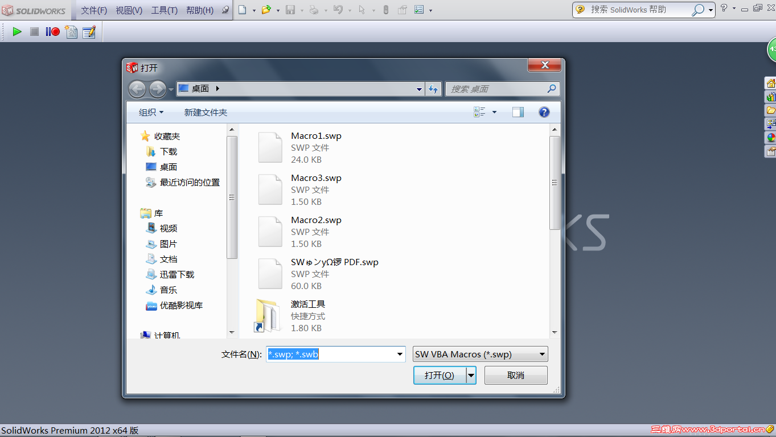The width and height of the screenshot is (776, 437).
Task: Open the file type dropdown showing SW VBA Macros
Action: coord(480,353)
